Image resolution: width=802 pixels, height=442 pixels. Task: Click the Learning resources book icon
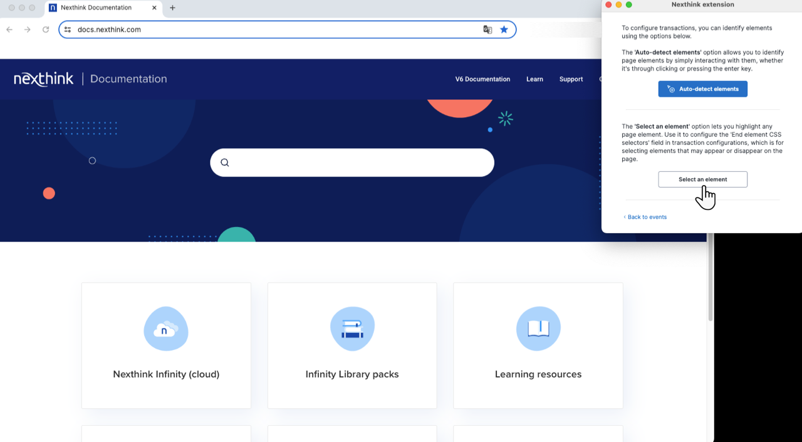[x=538, y=329]
